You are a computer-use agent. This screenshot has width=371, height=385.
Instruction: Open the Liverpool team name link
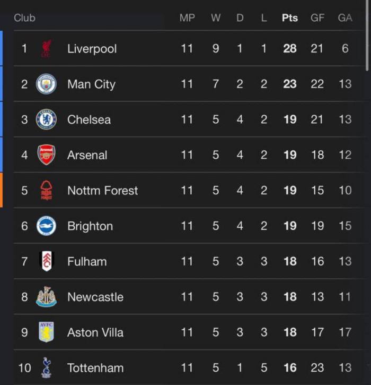point(92,49)
